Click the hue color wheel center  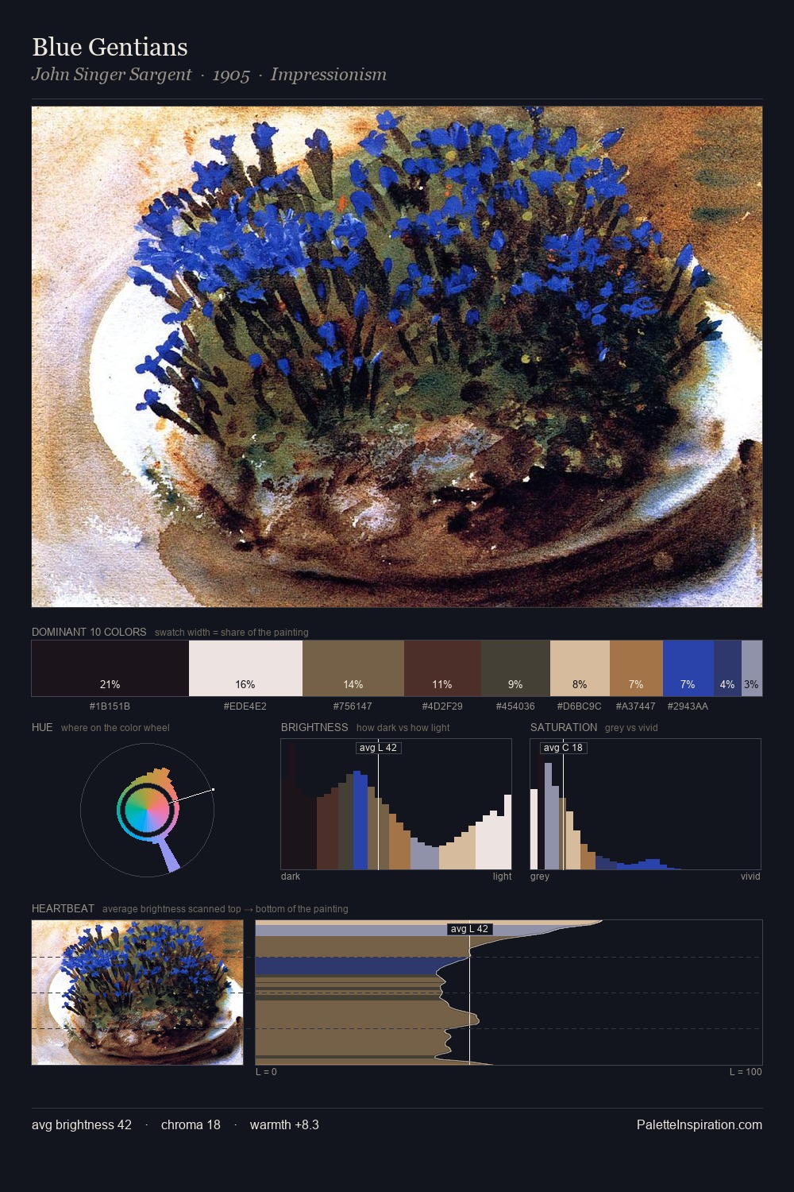[147, 811]
